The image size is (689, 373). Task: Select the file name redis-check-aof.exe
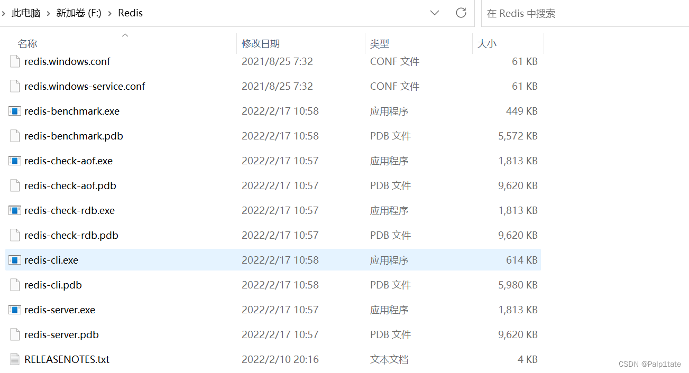68,161
